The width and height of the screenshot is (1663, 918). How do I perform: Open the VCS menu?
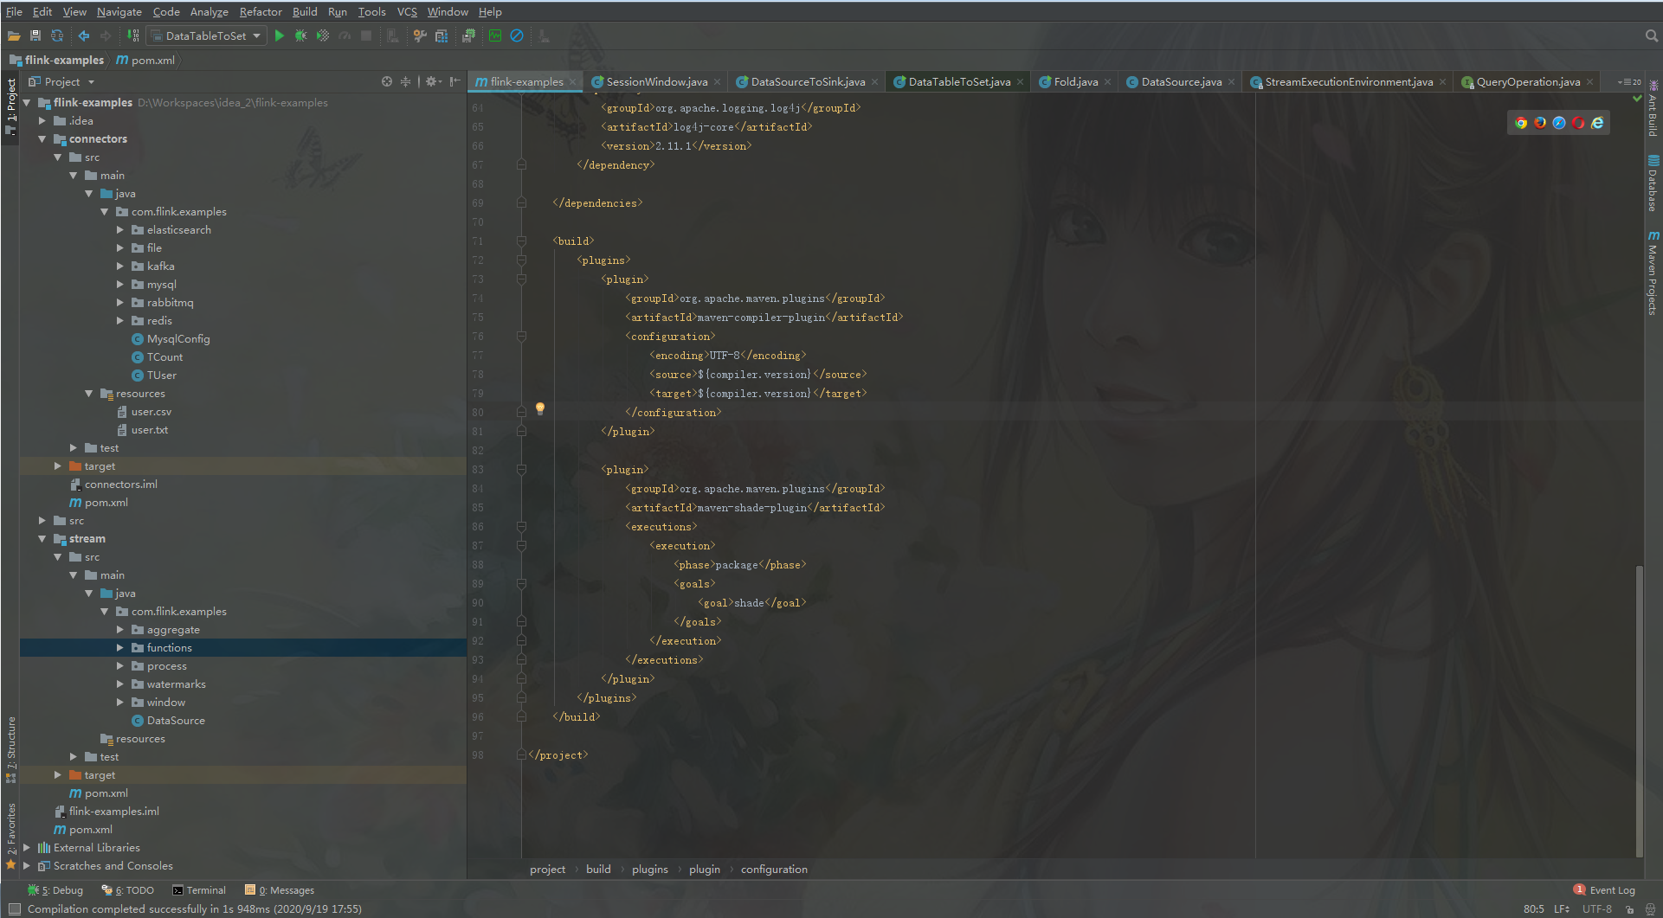407,11
